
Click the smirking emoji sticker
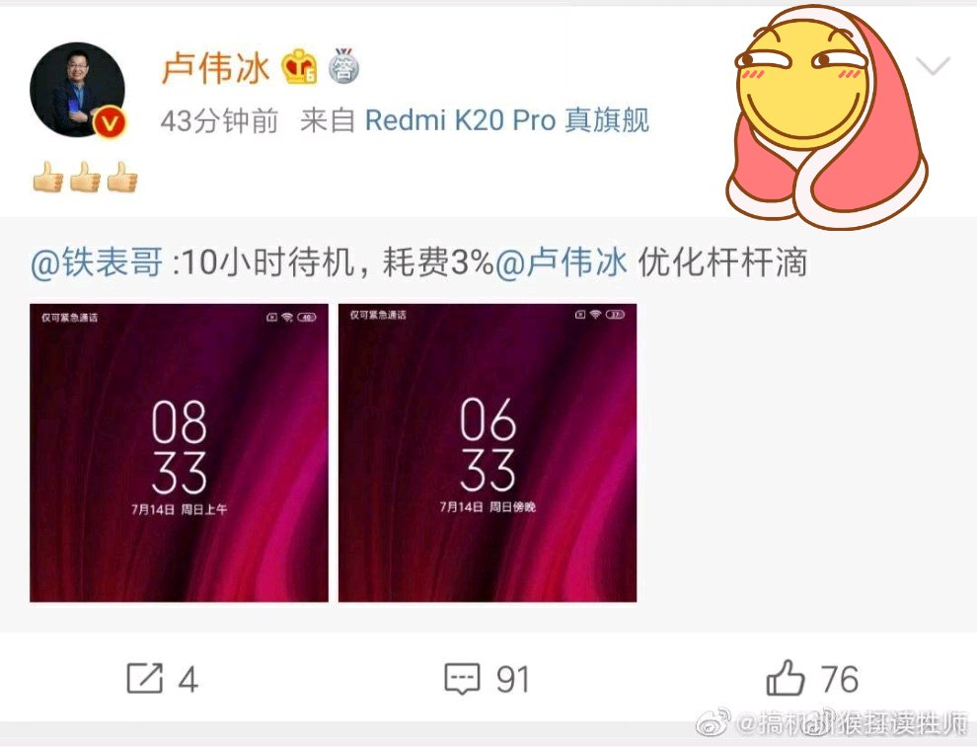(827, 115)
